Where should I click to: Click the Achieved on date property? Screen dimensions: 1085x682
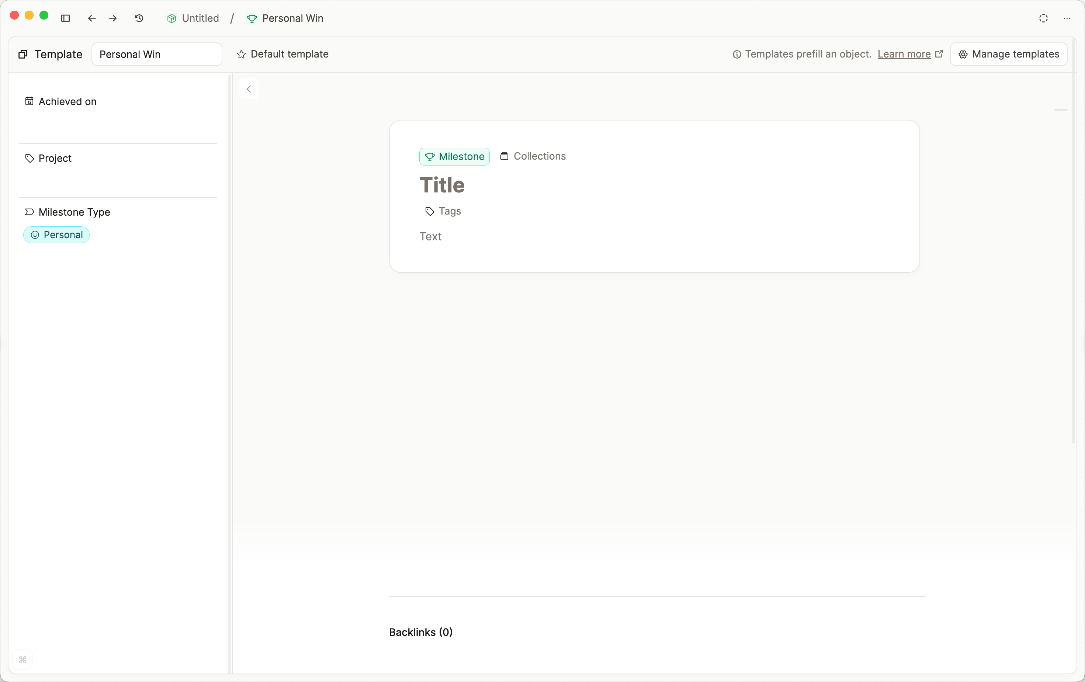pos(67,101)
